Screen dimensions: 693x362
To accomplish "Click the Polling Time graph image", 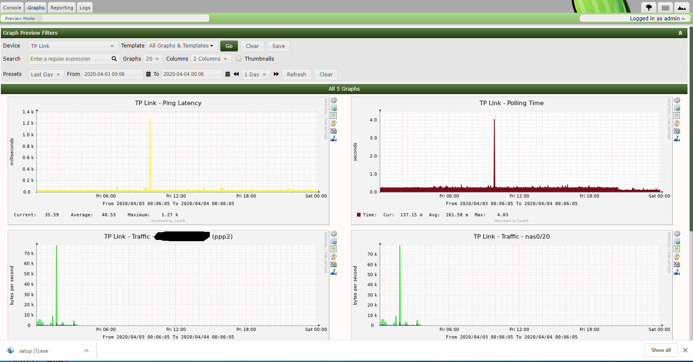I will [512, 161].
